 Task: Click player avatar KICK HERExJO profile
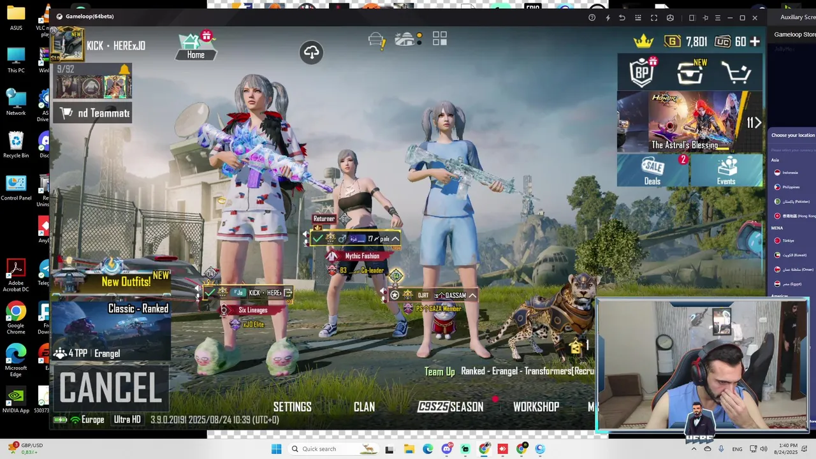click(68, 45)
